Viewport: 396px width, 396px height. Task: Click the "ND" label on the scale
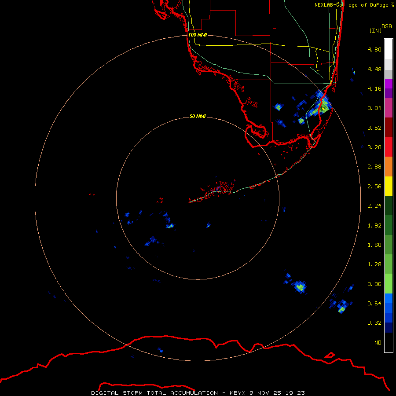point(378,343)
